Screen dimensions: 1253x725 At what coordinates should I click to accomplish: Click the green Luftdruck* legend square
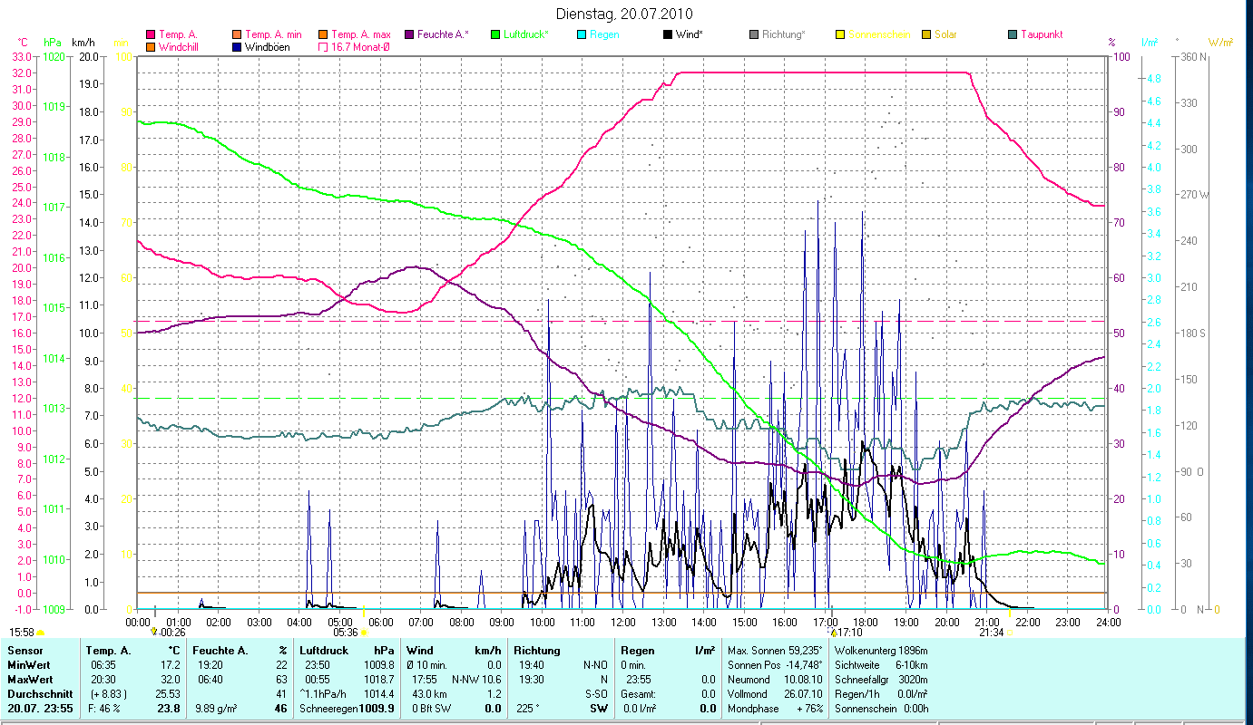[495, 34]
